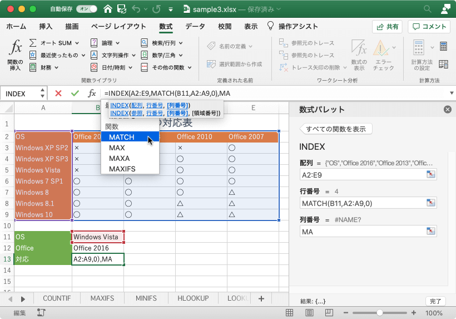Click 参照先のトレース
The width and height of the screenshot is (456, 319).
[x=306, y=55]
